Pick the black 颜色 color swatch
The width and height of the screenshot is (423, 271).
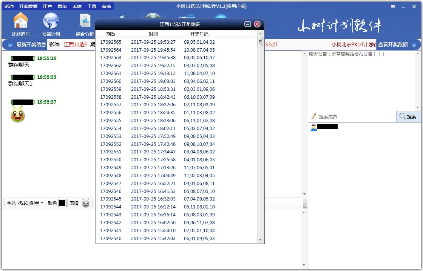click(x=62, y=203)
